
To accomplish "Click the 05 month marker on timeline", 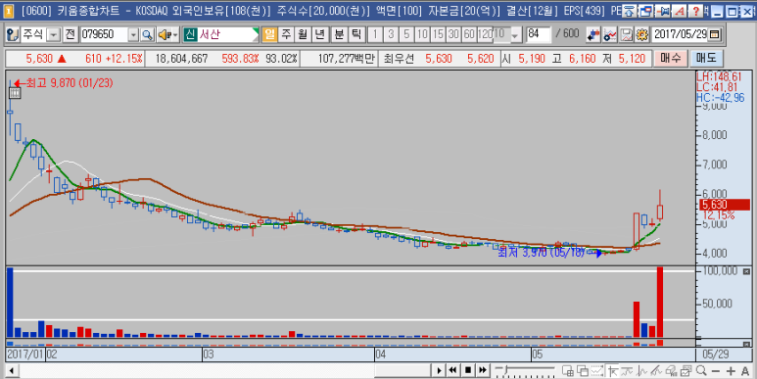I will coord(537,355).
